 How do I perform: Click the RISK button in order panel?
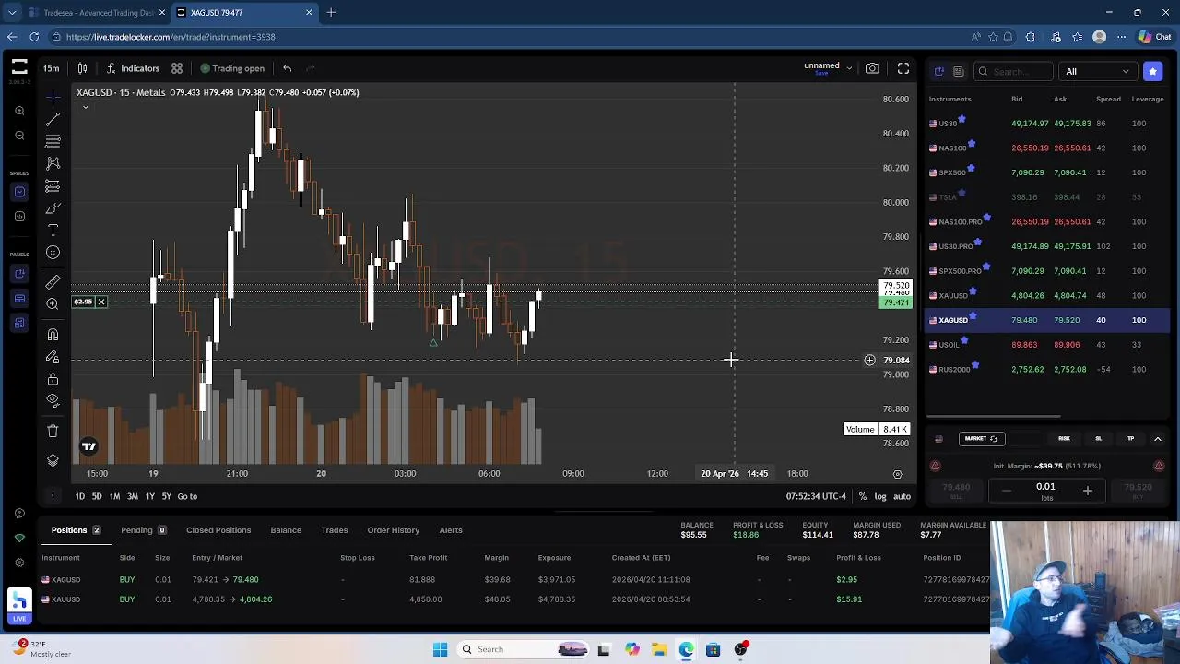click(1064, 439)
